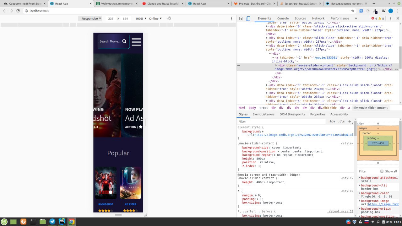Expand the background-attachment computed property
Screen dimensions: 402x226
(x=360, y=178)
